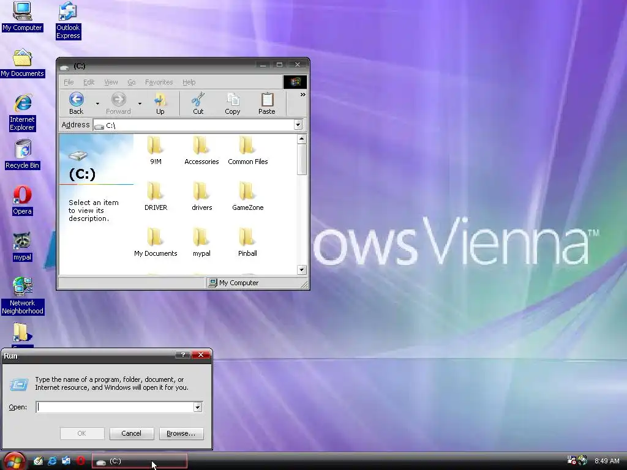
Task: Click the Run dialog help question button
Action: coord(182,355)
